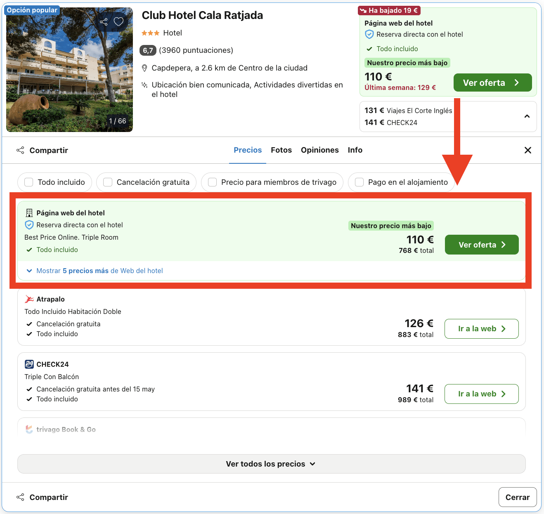
Task: Click the Opción popular badge
Action: (32, 10)
